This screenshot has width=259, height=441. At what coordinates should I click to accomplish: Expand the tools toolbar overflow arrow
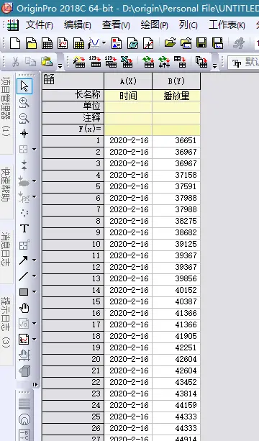[x=35, y=384]
